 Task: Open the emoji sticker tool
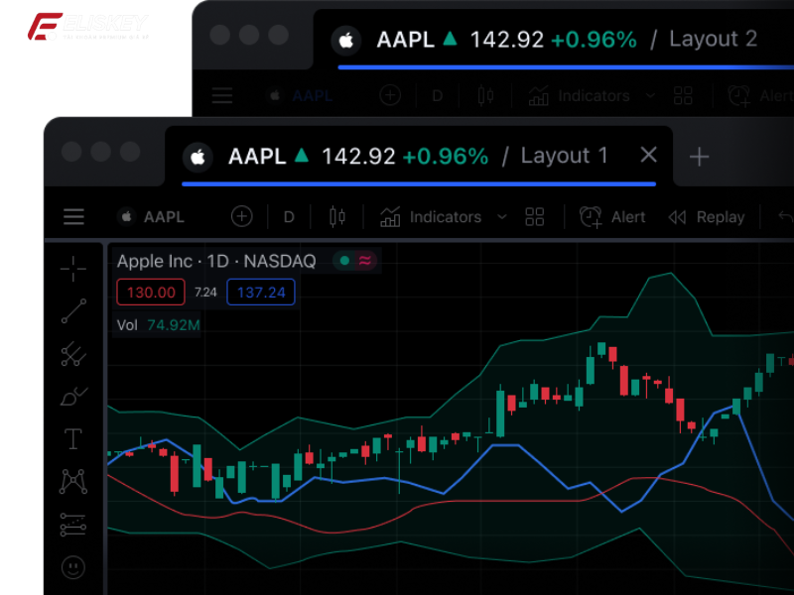coord(72,567)
